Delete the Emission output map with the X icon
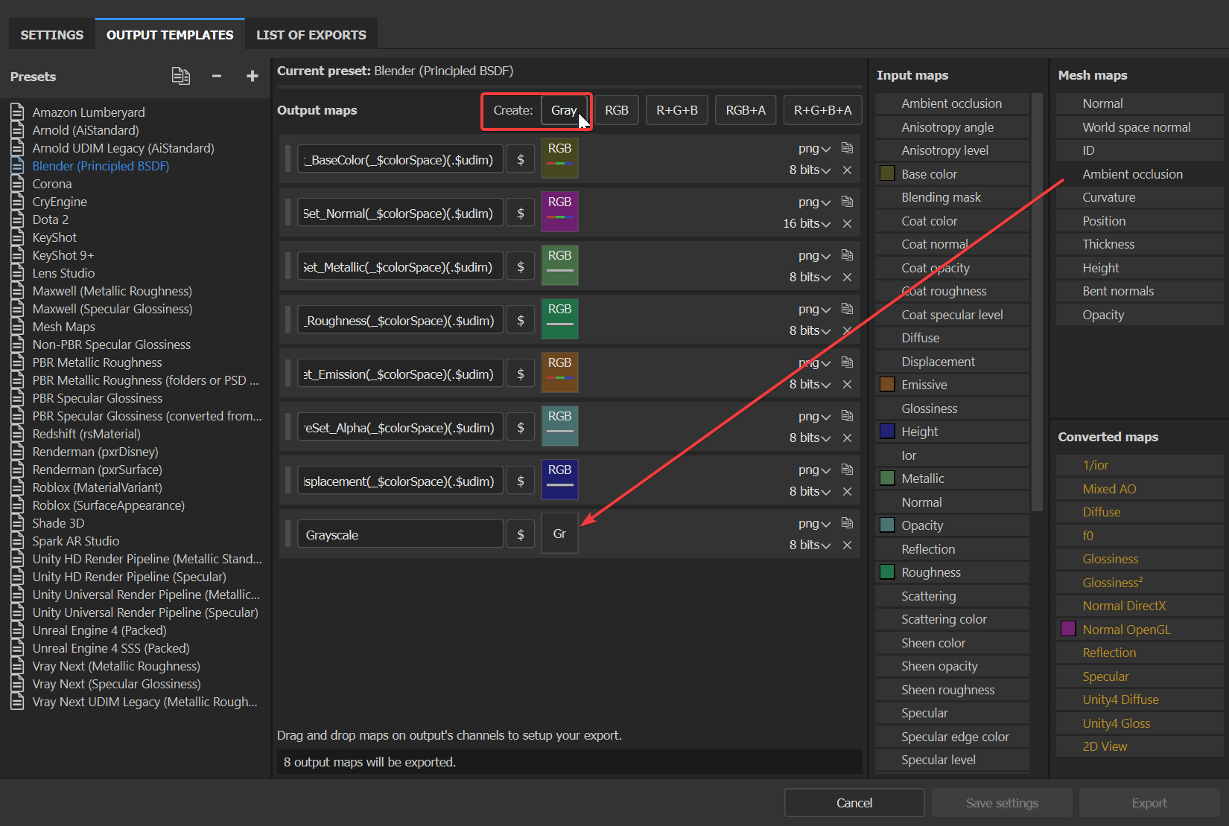 coord(847,384)
